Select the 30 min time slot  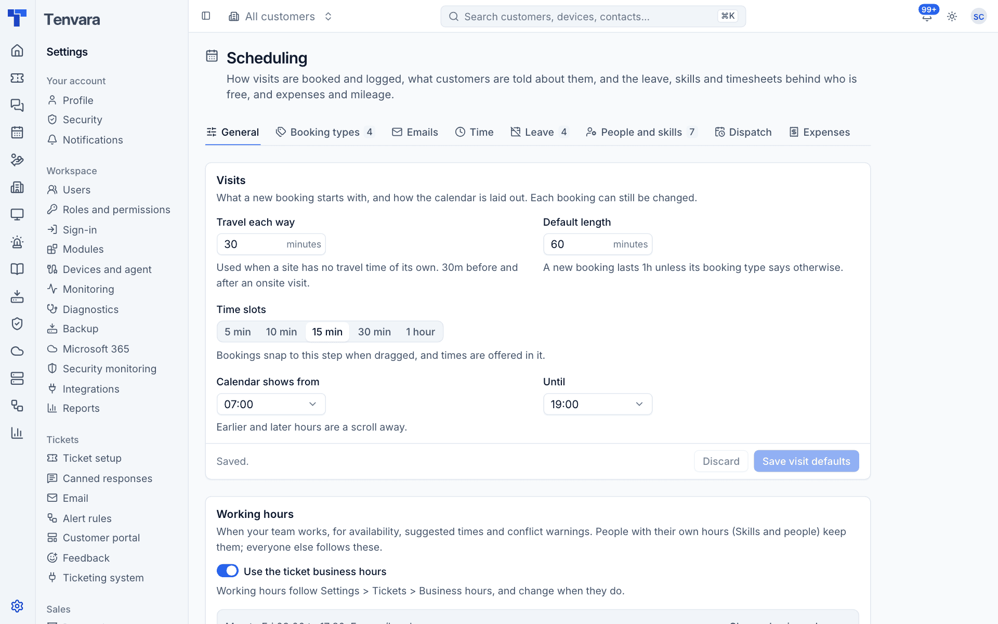tap(374, 332)
